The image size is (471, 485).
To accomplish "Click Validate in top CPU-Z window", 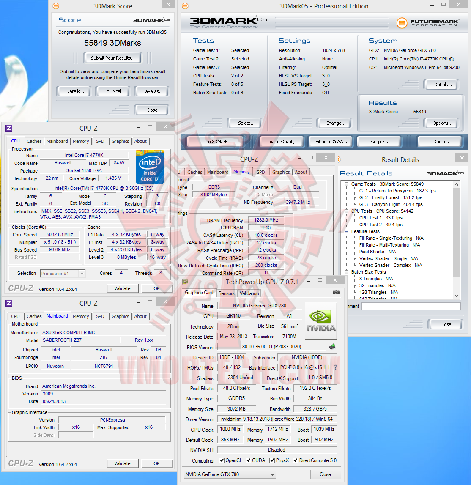I will pos(123,288).
